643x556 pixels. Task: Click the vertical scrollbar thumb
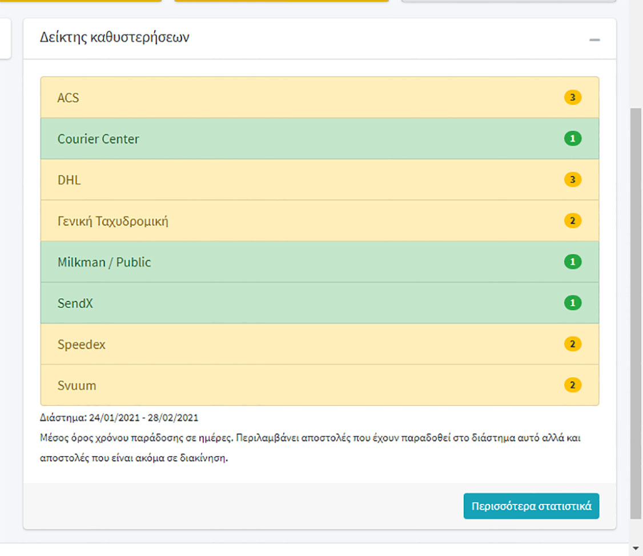pos(636,314)
